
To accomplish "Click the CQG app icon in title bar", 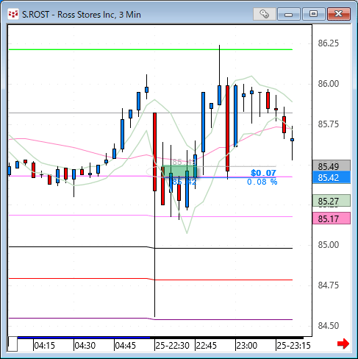I will coord(13,14).
